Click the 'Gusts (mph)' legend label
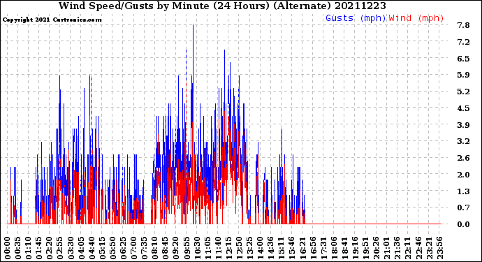The height and width of the screenshot is (262, 482). pos(356,18)
